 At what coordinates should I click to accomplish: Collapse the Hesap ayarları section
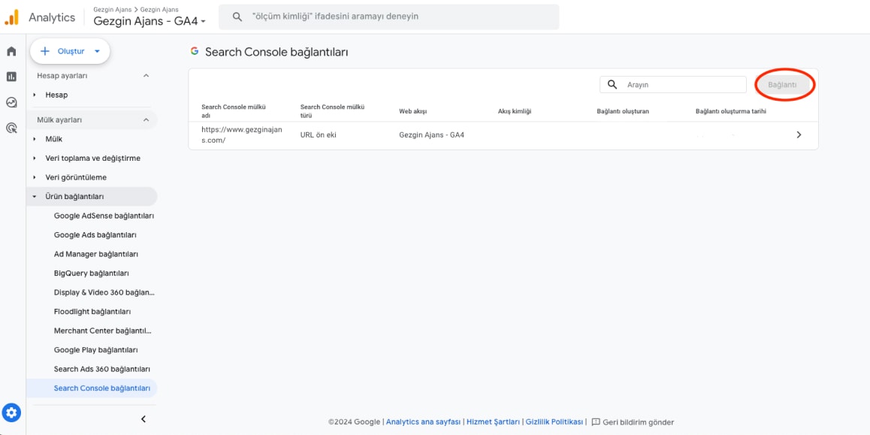[146, 75]
